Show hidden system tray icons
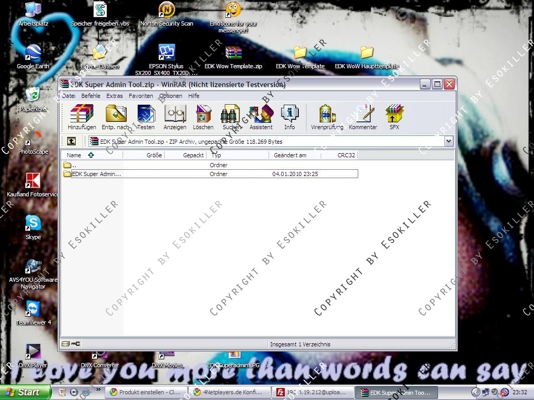Screen dimensions: 534x400 point(476,392)
